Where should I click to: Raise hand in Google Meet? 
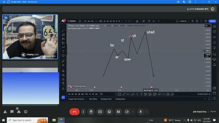[x=91, y=112]
